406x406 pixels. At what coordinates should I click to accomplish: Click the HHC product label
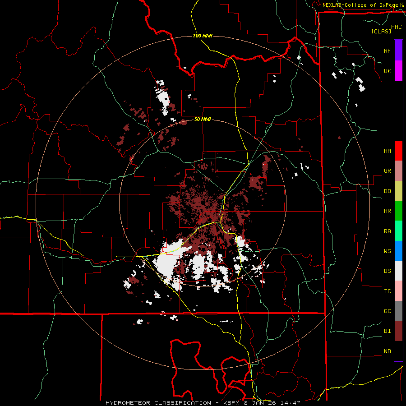(396, 27)
